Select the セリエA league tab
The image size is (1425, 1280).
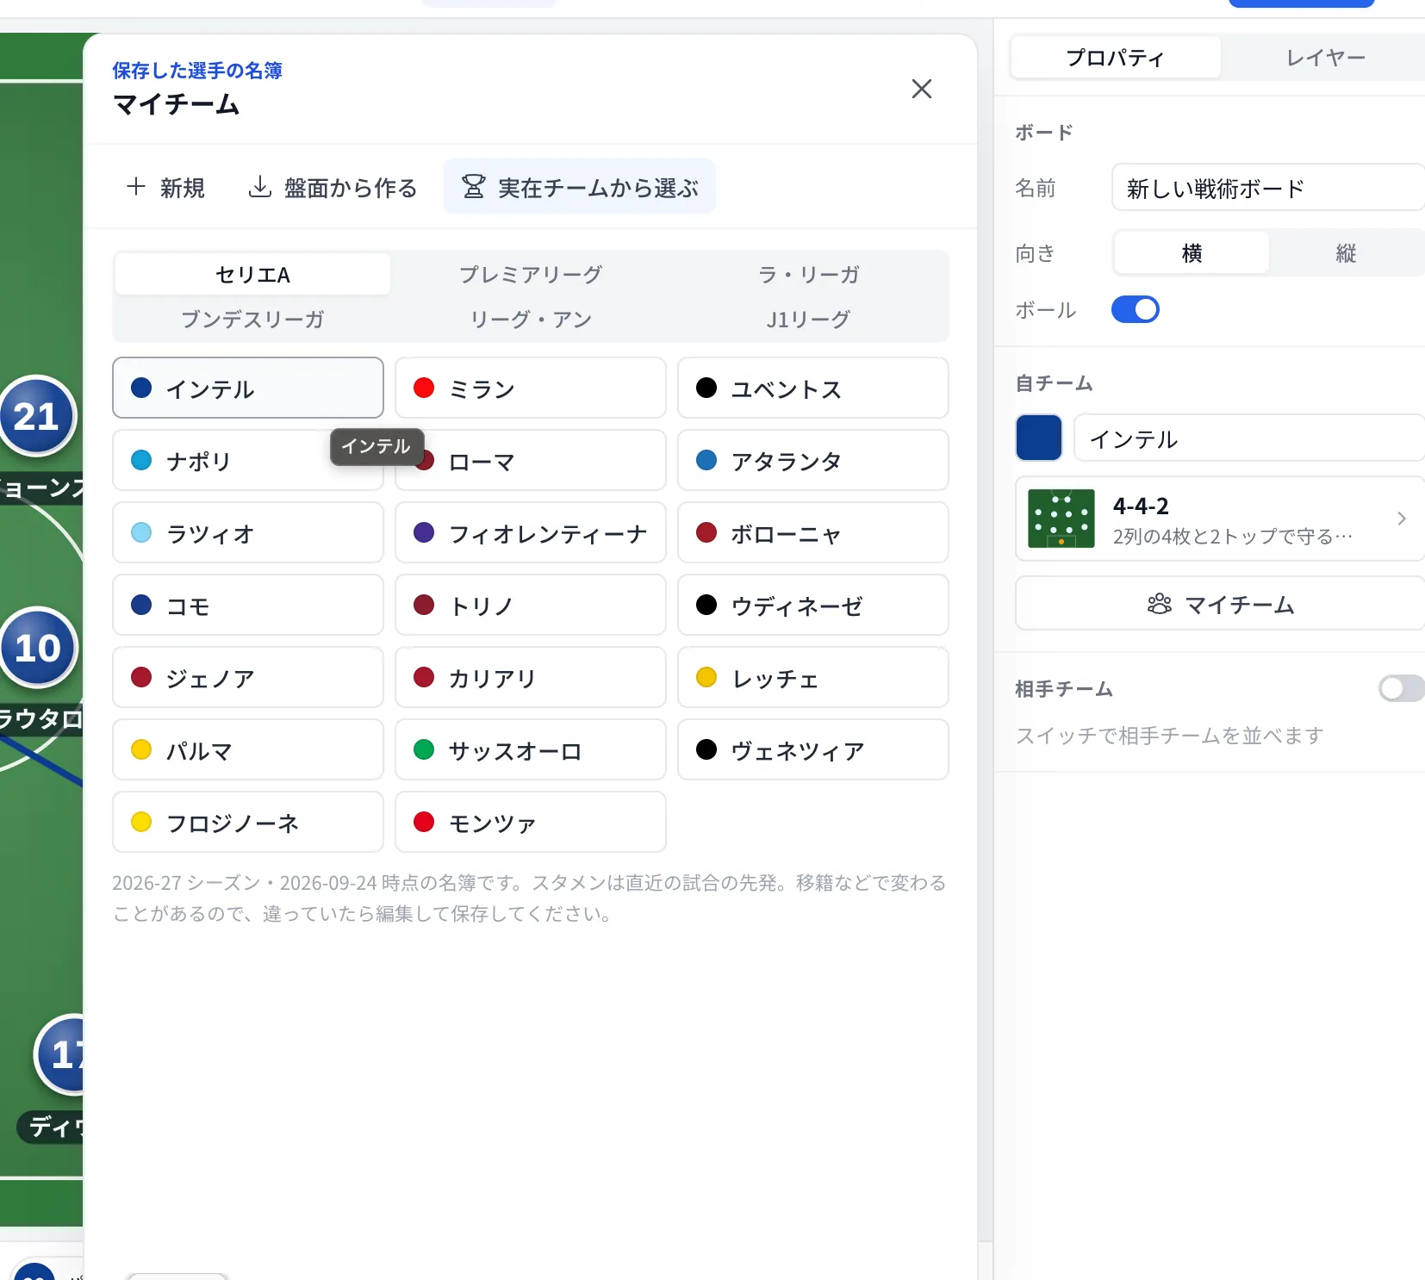[x=252, y=275]
